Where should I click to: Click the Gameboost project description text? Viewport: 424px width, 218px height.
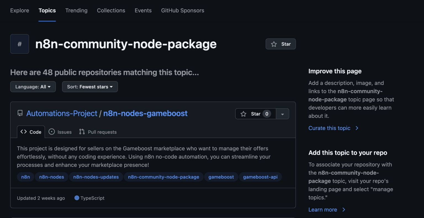point(144,157)
